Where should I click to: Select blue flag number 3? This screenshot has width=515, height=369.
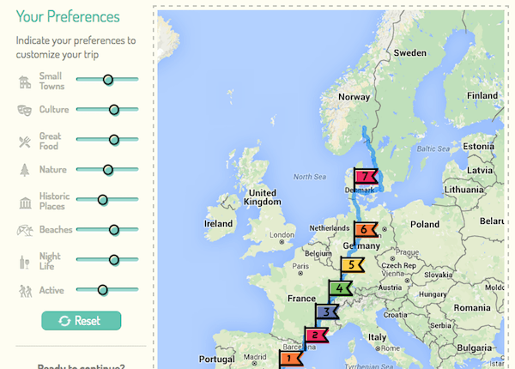coord(327,312)
